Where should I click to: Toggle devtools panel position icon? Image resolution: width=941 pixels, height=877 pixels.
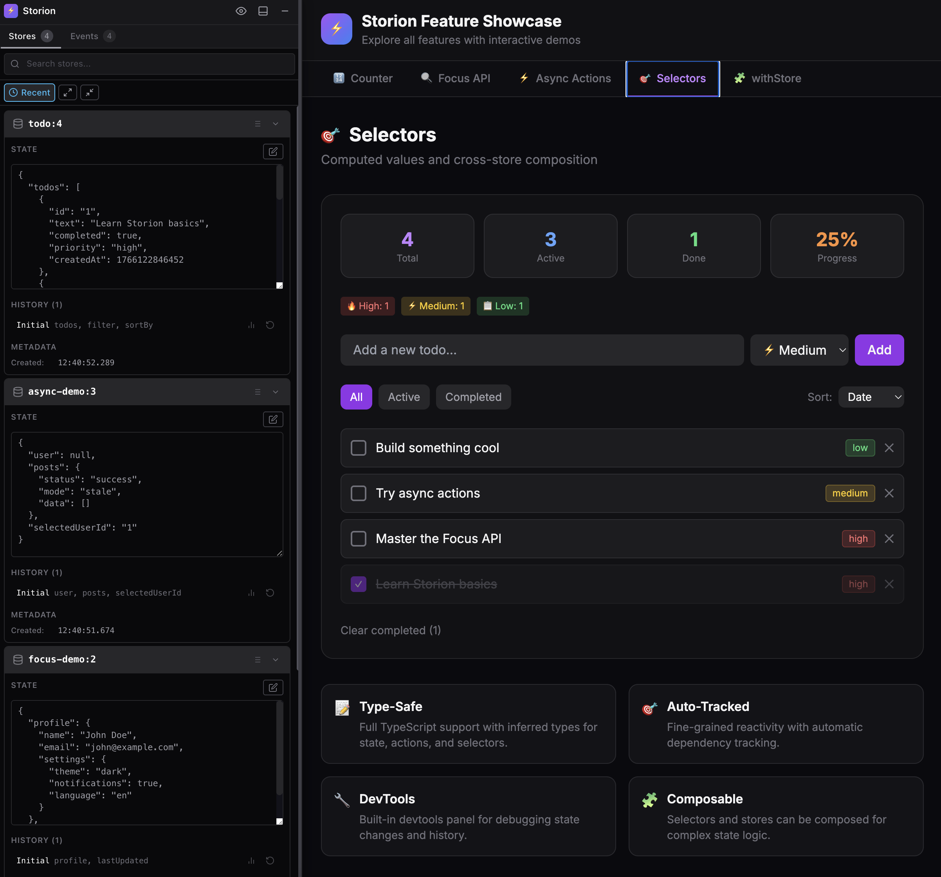pyautogui.click(x=263, y=11)
